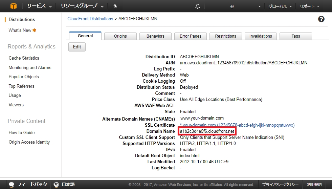332x189 pixels.
Task: Click the Price Class value Use All Edge Locations
Action: click(x=221, y=99)
